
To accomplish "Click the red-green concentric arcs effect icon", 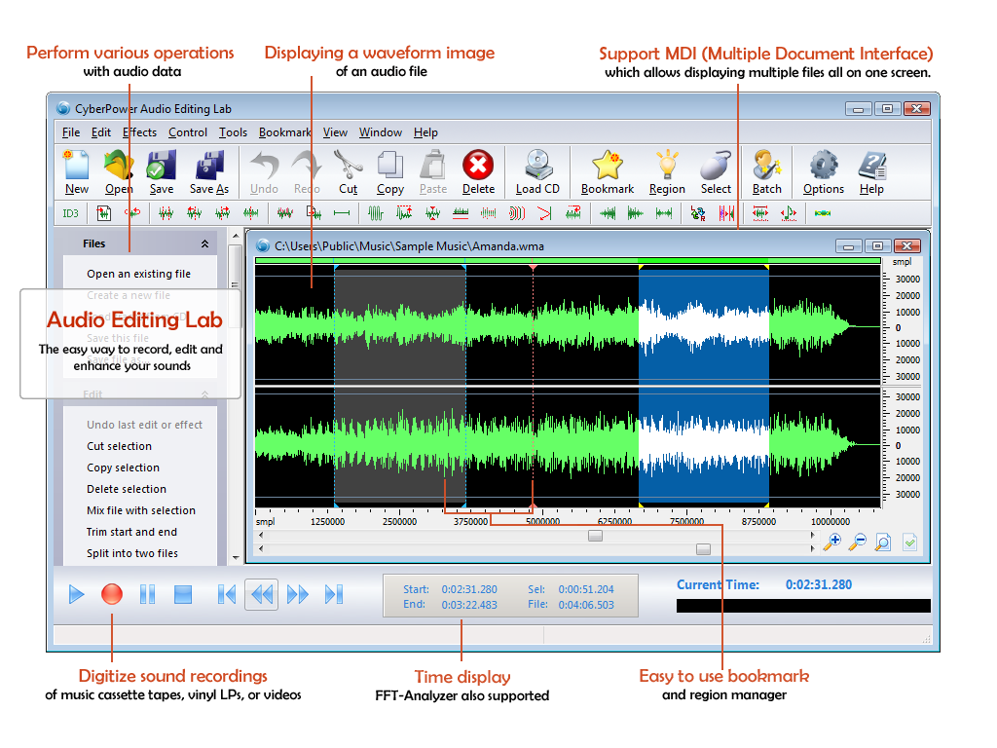I will [517, 213].
